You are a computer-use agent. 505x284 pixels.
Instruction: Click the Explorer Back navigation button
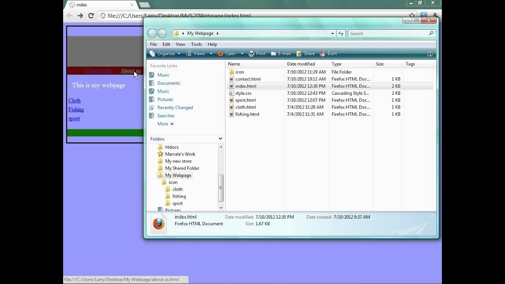coord(152,34)
